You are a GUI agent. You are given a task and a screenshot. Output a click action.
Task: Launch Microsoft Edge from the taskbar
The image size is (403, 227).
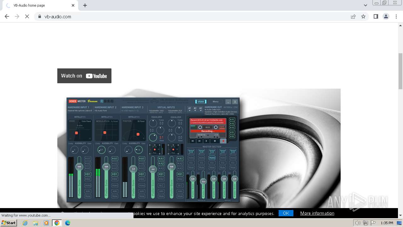[x=67, y=223]
